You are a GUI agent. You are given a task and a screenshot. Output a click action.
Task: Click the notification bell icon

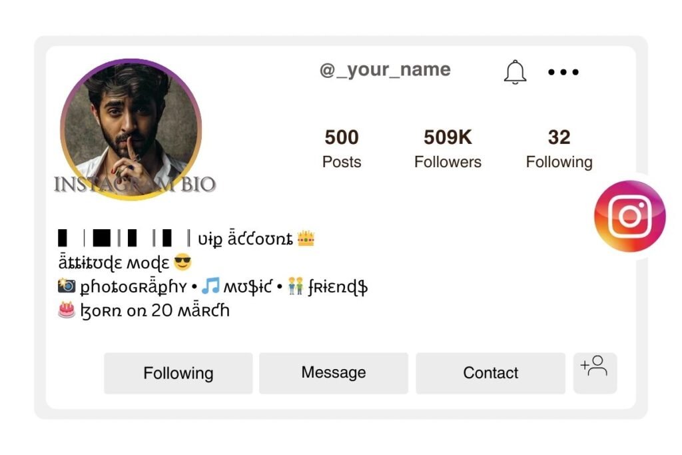tap(514, 72)
